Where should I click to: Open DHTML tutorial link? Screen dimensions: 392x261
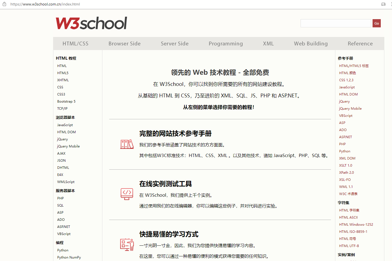[x=63, y=167]
